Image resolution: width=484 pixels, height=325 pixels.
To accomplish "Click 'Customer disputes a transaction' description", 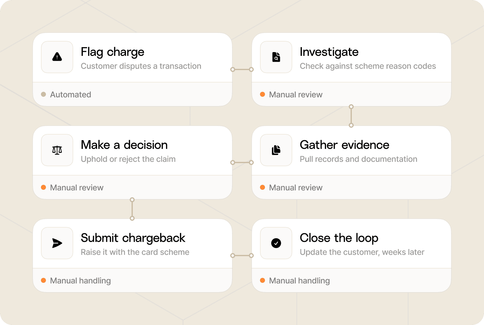I will pos(141,66).
